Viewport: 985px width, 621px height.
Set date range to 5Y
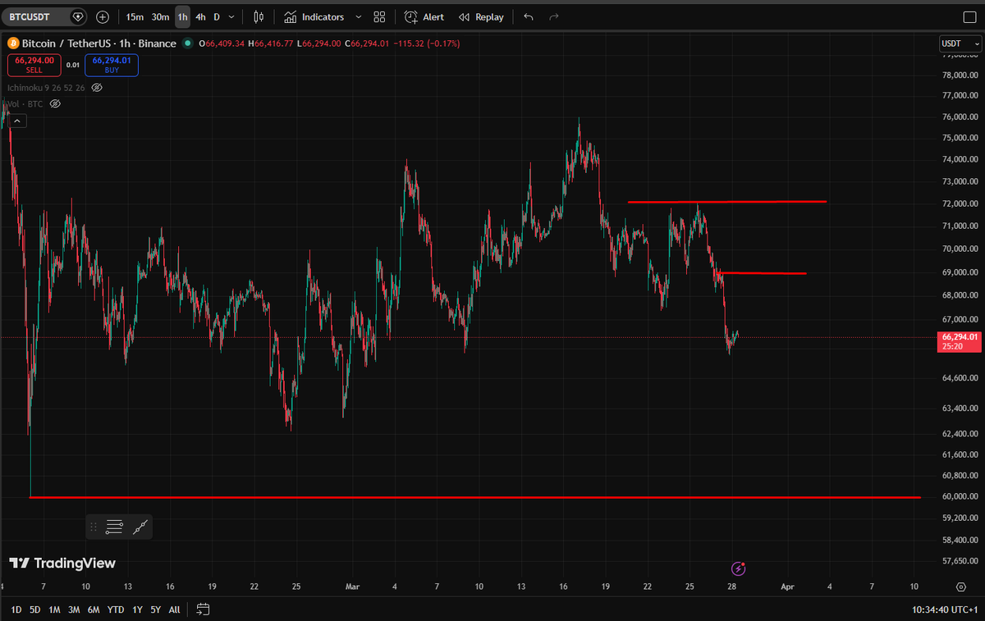[x=156, y=610]
